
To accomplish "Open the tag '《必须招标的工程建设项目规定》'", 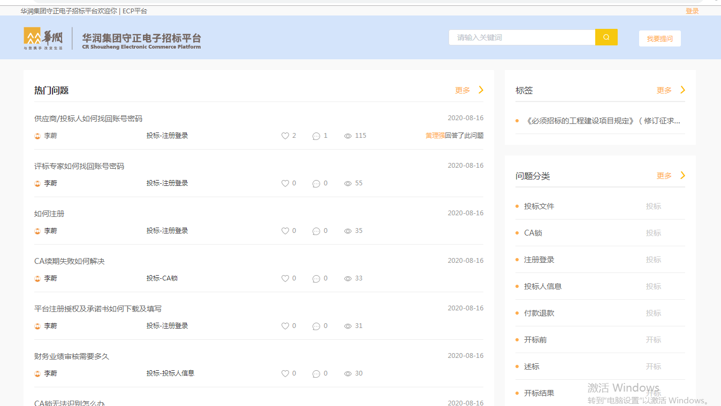I will click(x=603, y=121).
